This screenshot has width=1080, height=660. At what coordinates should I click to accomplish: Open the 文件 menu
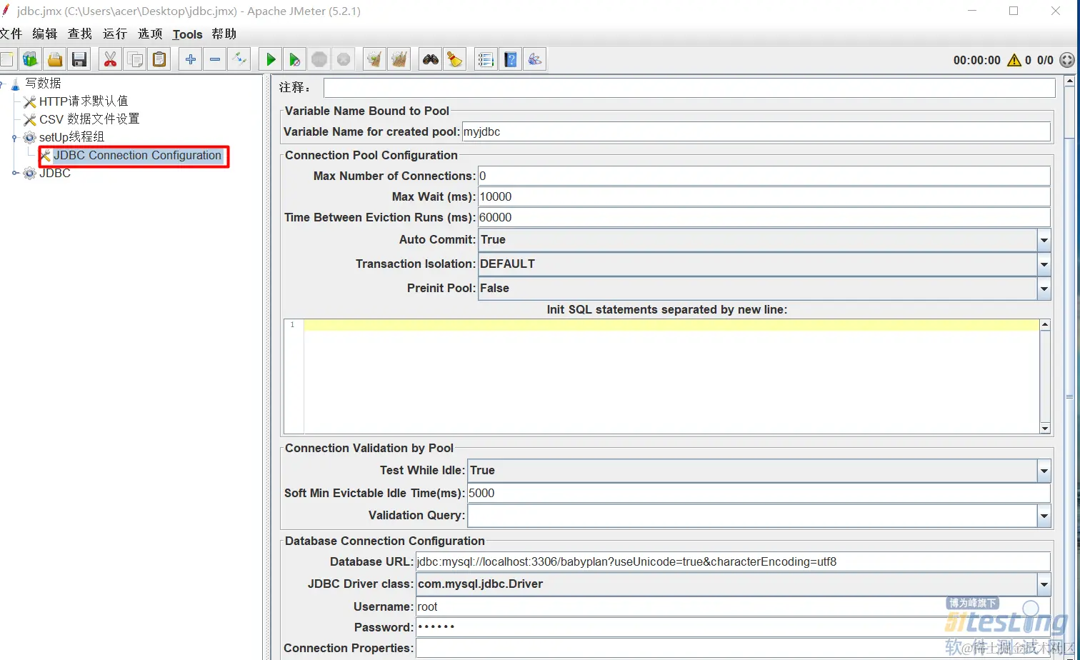11,34
